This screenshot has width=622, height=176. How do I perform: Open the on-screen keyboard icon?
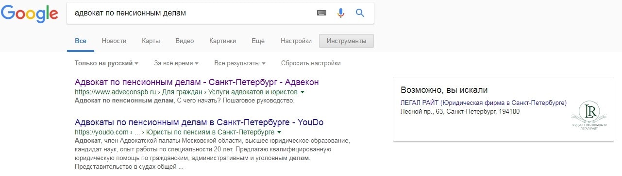pos(321,13)
